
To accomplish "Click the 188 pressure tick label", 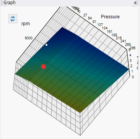I will click(x=114, y=35).
